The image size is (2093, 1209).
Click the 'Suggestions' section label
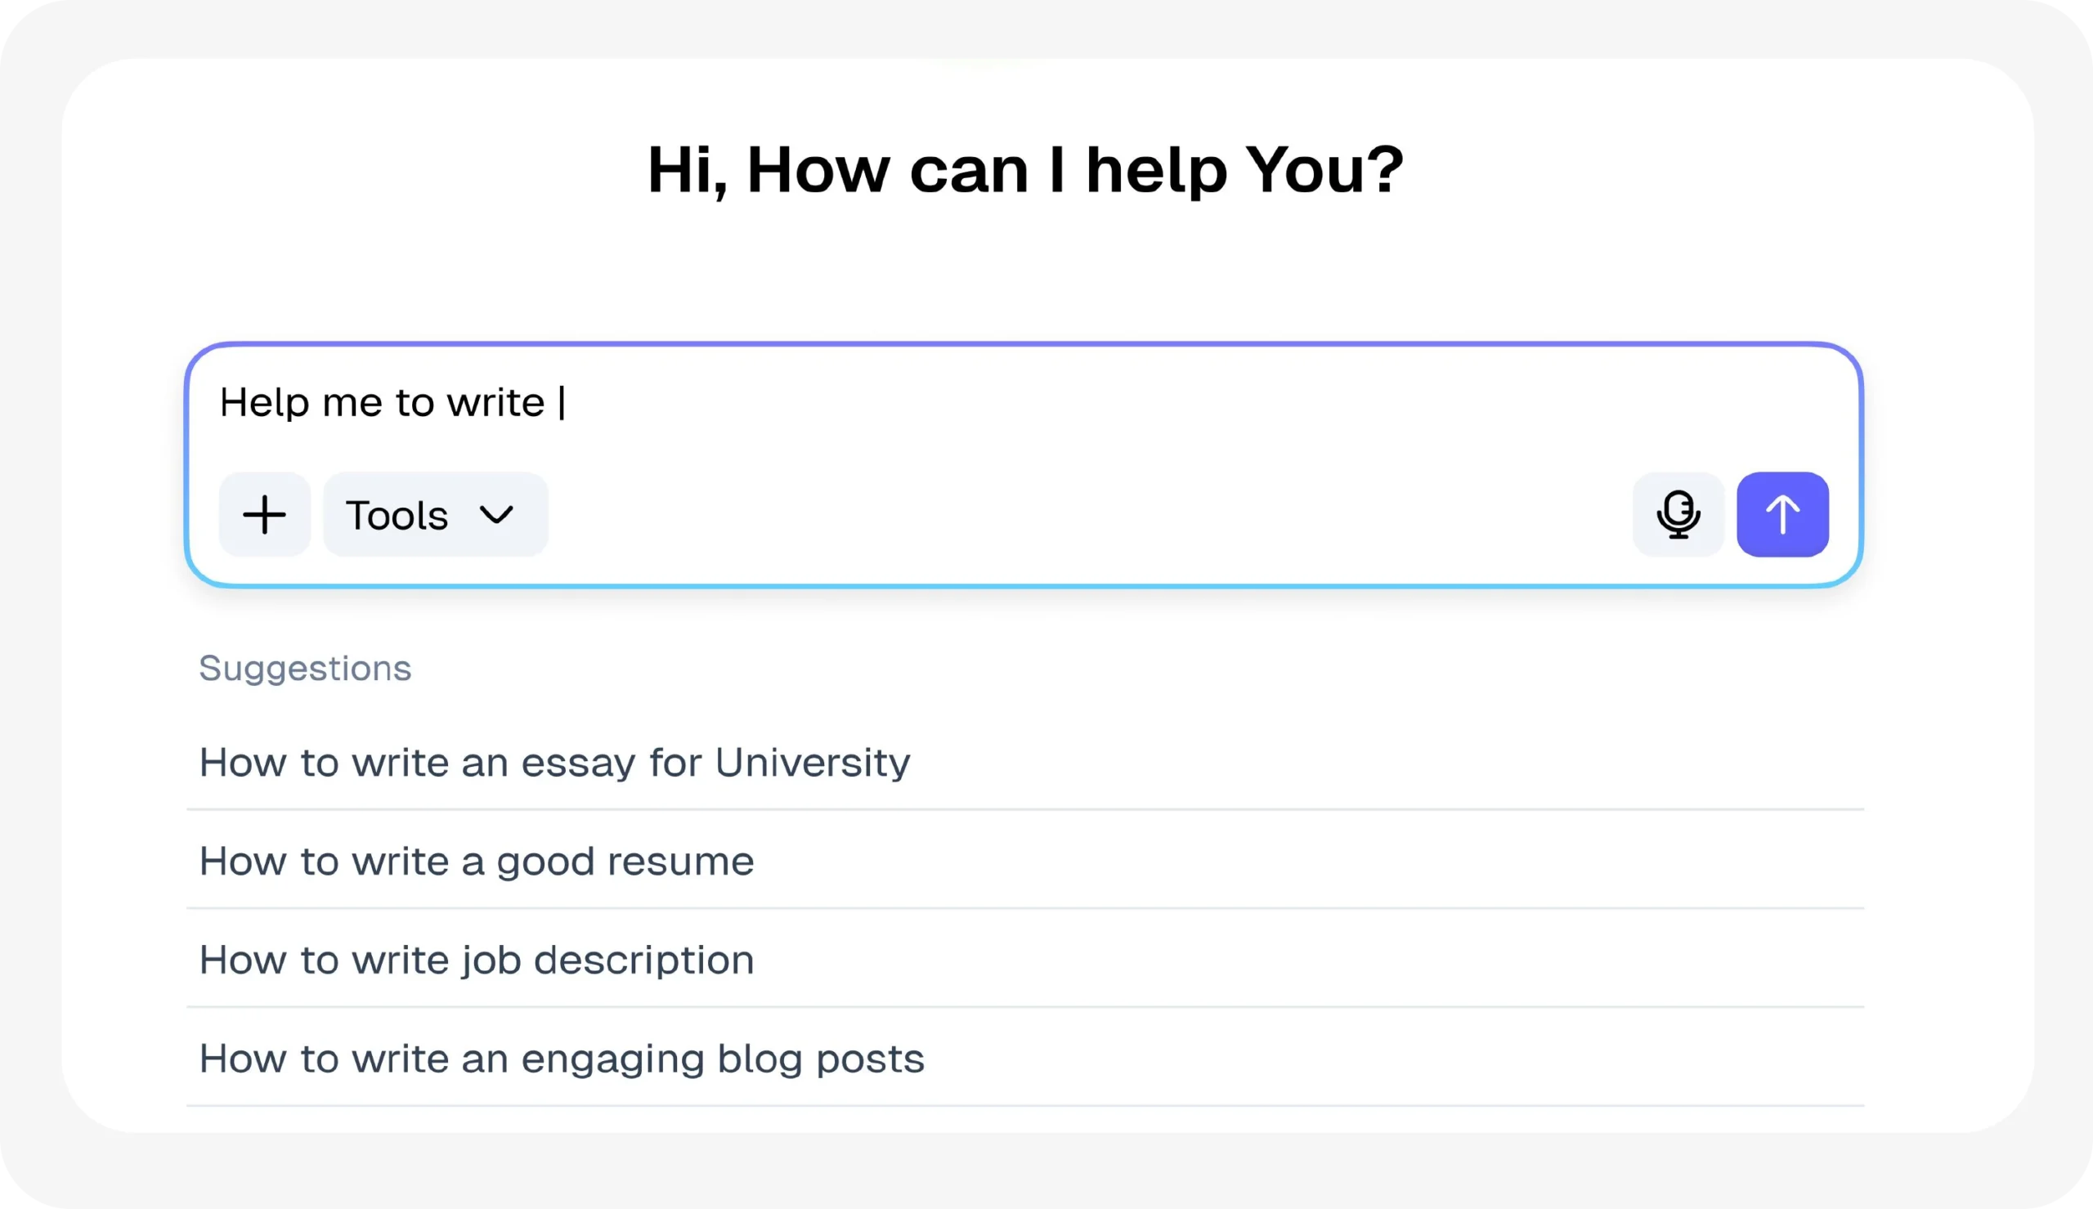click(x=305, y=669)
